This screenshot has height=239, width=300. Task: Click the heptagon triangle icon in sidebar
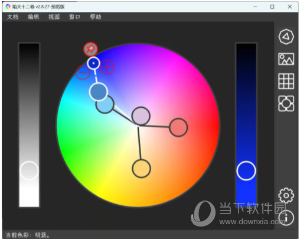tap(286, 37)
